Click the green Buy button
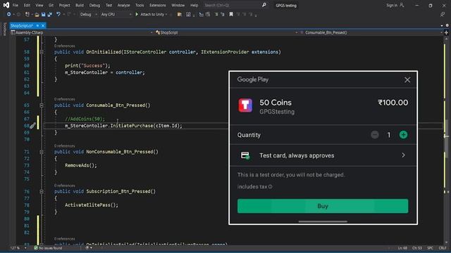This screenshot has height=253, width=451. pos(323,206)
